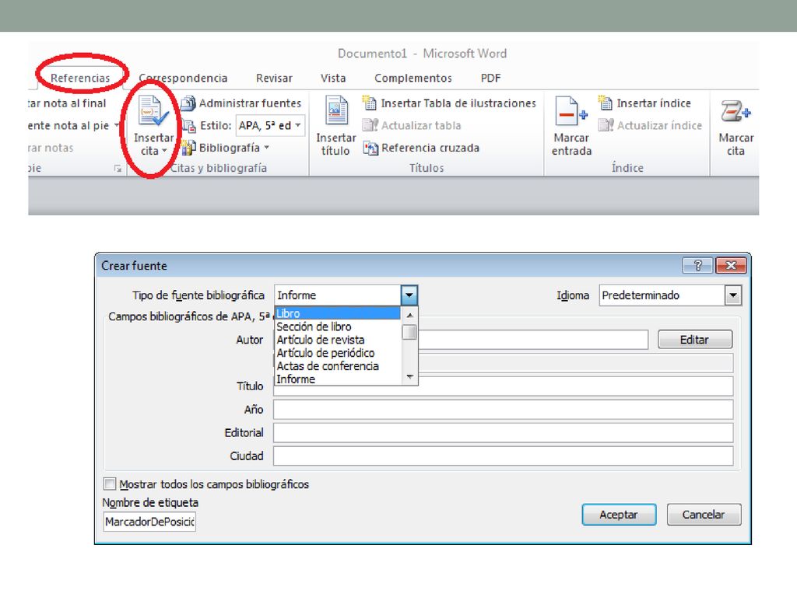This screenshot has height=597, width=797.
Task: Choose Artículo de periódico option
Action: pos(338,353)
